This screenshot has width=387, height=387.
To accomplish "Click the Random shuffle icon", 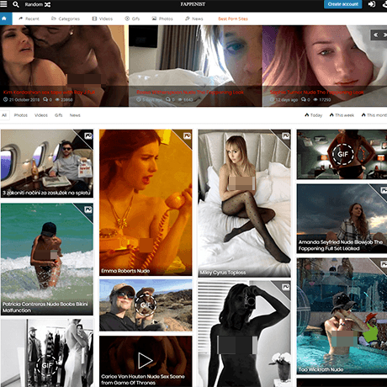I will [47, 4].
